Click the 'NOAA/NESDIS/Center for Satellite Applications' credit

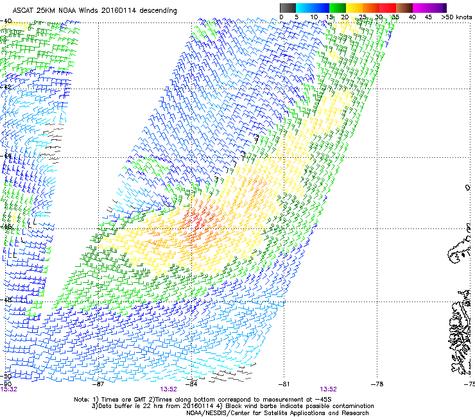[x=277, y=413]
